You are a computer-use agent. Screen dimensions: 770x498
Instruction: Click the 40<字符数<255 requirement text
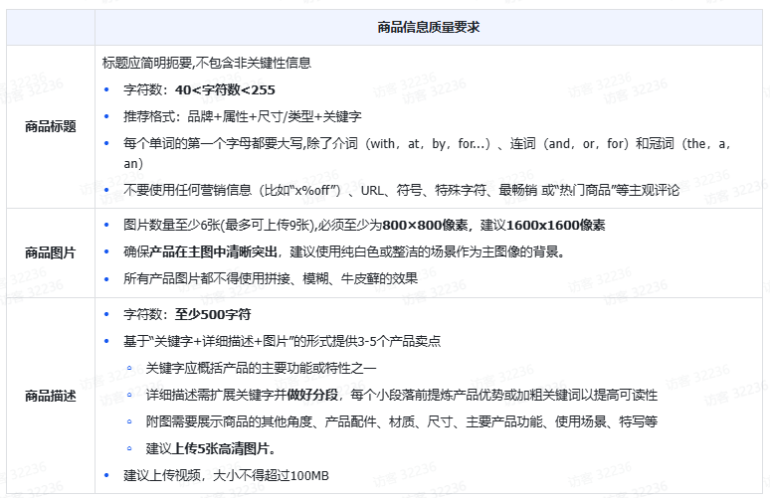tap(225, 89)
